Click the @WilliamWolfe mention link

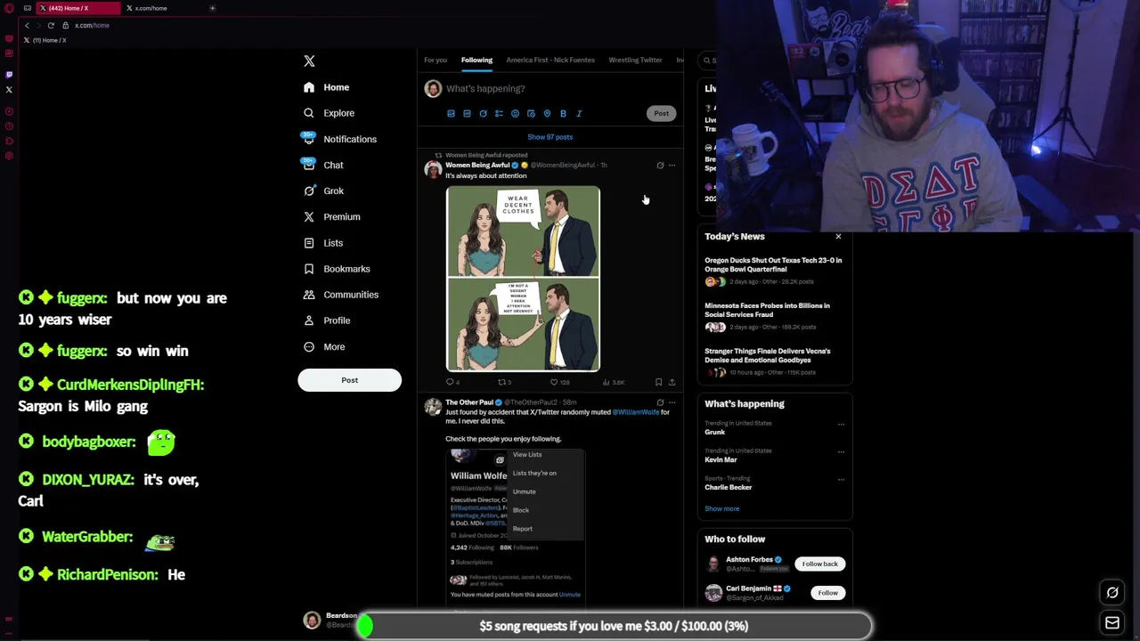(x=635, y=412)
